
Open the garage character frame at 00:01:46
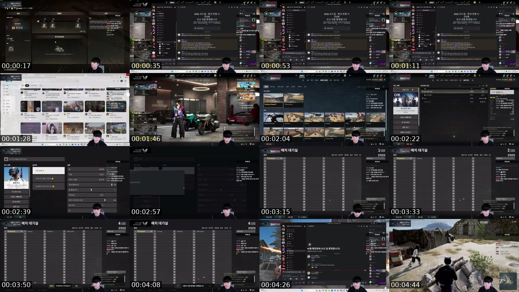coord(195,109)
